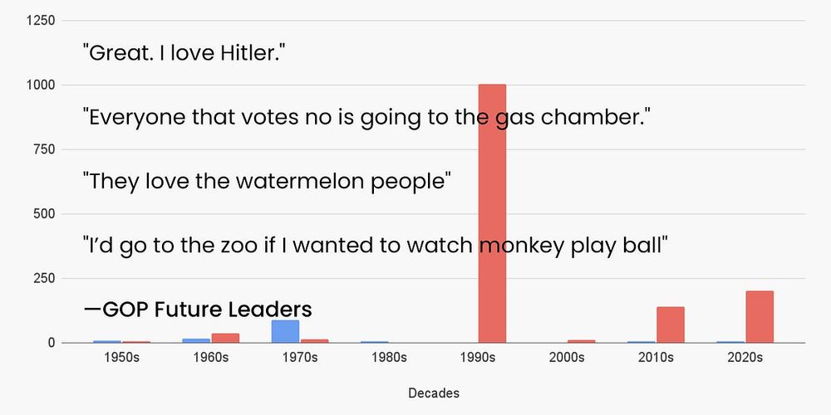Click the 2000s axis label

coord(567,358)
